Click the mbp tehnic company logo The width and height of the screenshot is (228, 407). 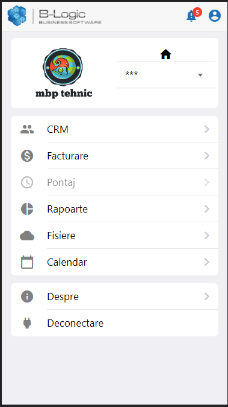point(64,73)
